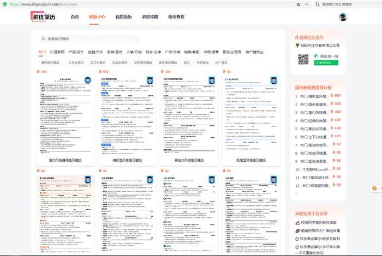Click the WeChat QR code image
382x256 pixels.
pyautogui.click(x=303, y=59)
